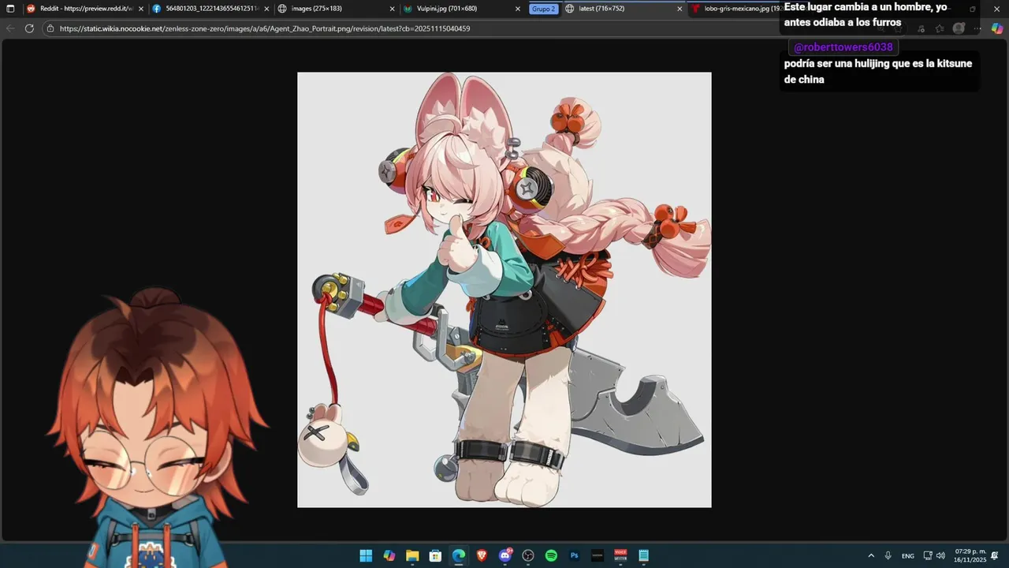Select the Microsoft Edge taskbar icon
1009x568 pixels.
[459, 555]
